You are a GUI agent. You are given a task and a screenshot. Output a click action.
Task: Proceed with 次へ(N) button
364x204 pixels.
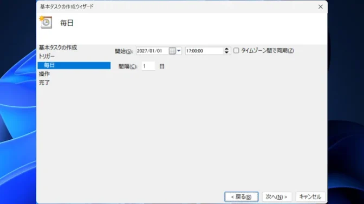(277, 197)
